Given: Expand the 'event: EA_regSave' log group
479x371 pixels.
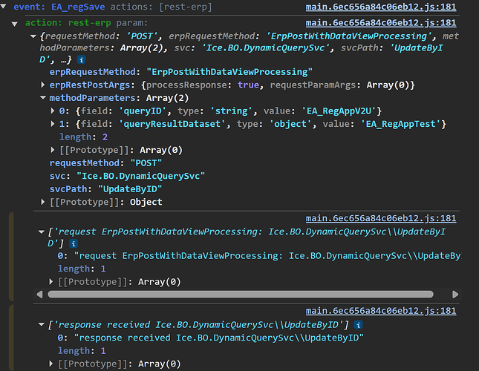Looking at the screenshot, I should [6, 7].
